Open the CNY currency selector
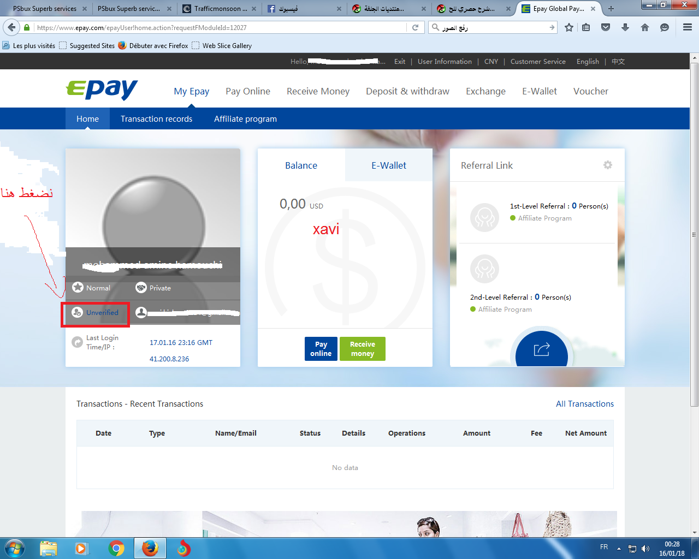Image resolution: width=699 pixels, height=559 pixels. coord(491,62)
